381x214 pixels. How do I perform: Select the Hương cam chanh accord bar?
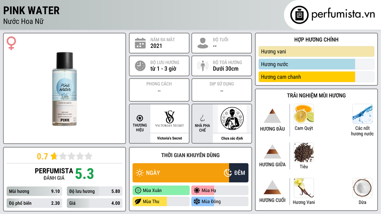[316, 77]
